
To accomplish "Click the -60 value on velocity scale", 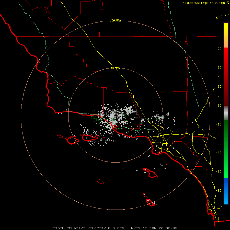I will click(x=218, y=172).
